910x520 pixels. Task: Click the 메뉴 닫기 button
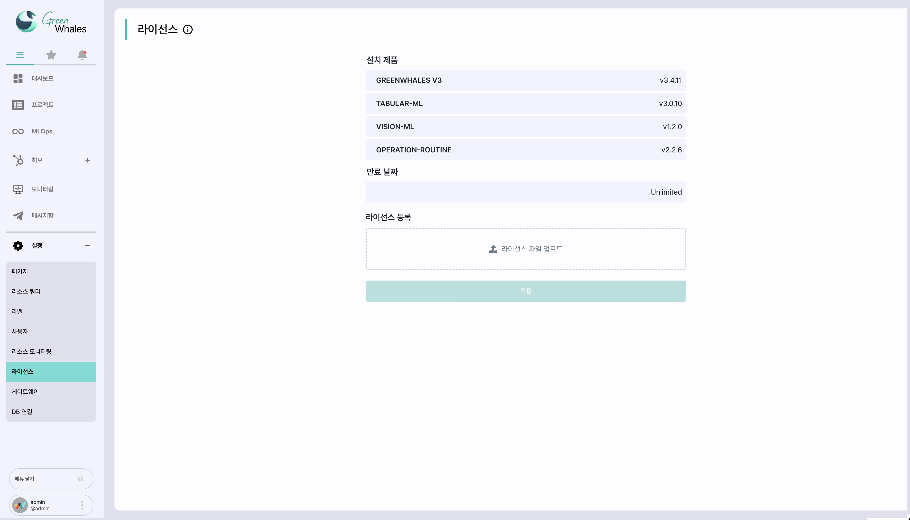pyautogui.click(x=51, y=479)
